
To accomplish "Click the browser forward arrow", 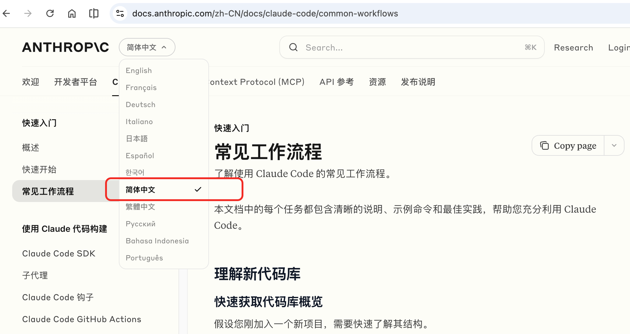I will click(x=28, y=13).
